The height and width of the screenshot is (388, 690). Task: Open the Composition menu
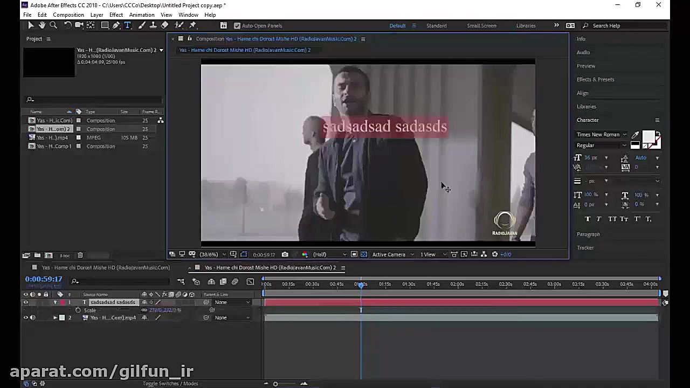point(68,15)
